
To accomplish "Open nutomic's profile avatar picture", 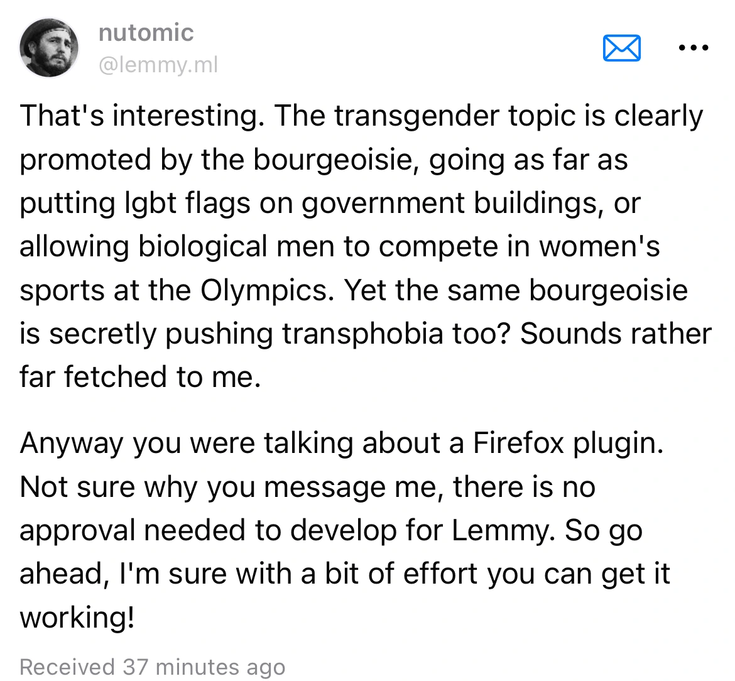I will (49, 48).
